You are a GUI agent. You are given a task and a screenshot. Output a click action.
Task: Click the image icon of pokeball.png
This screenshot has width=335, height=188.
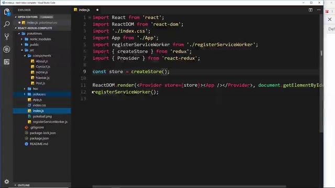click(29, 116)
